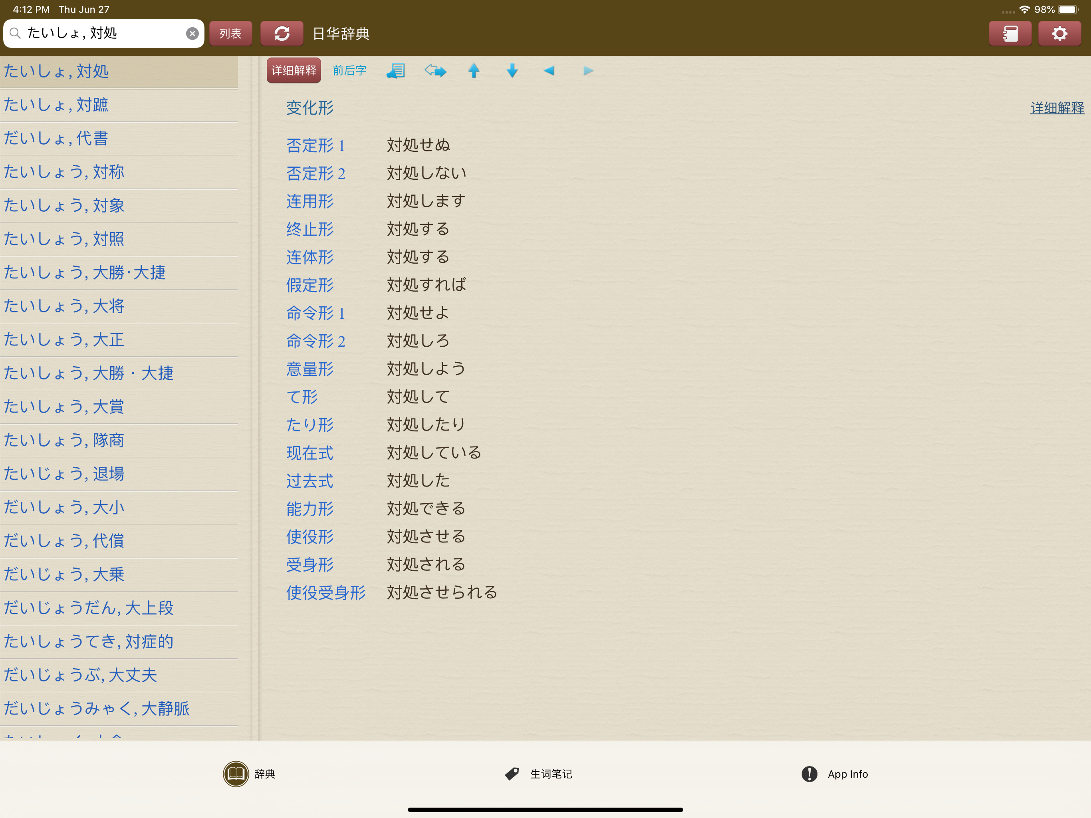Click 命令形 1 label
The height and width of the screenshot is (818, 1091).
[x=315, y=313]
